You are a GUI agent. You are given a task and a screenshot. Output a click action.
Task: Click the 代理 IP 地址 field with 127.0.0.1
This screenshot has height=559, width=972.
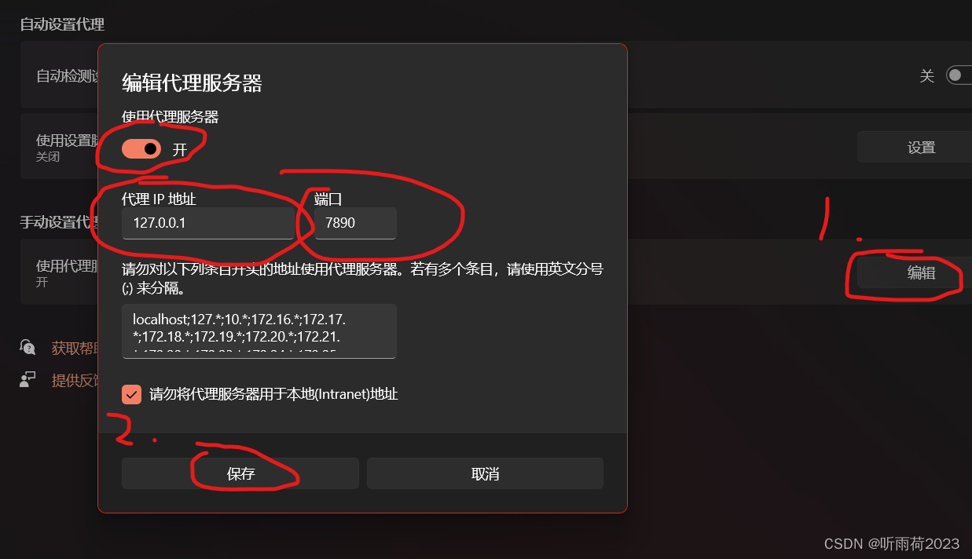coord(208,223)
